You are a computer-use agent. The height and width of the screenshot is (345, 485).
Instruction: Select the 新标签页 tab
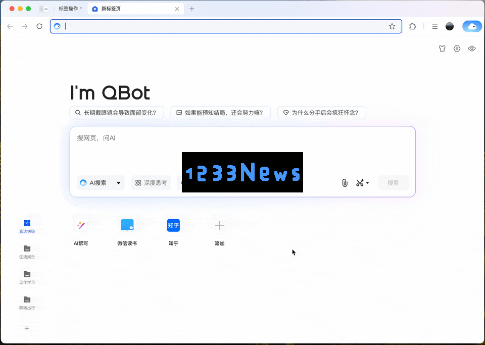pos(135,9)
